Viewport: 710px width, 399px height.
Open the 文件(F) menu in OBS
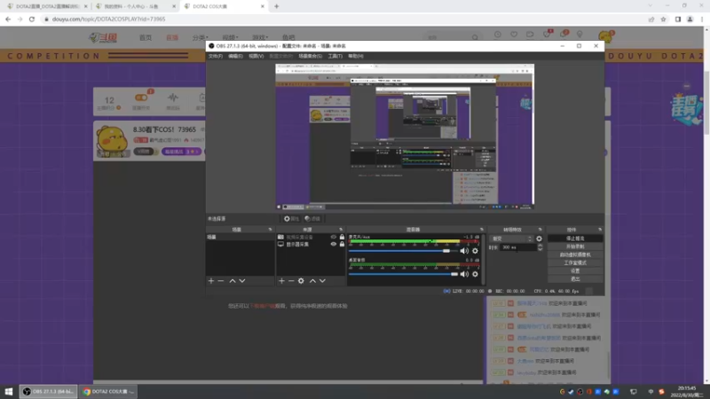click(x=216, y=56)
